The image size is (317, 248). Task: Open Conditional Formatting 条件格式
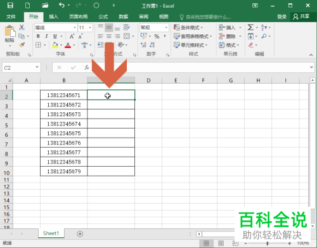pos(188,27)
